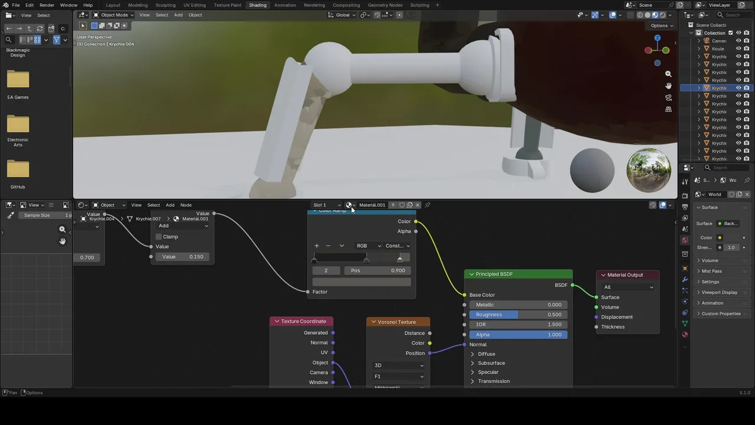Image resolution: width=755 pixels, height=425 pixels.
Task: Open the node editor Add menu
Action: point(170,205)
